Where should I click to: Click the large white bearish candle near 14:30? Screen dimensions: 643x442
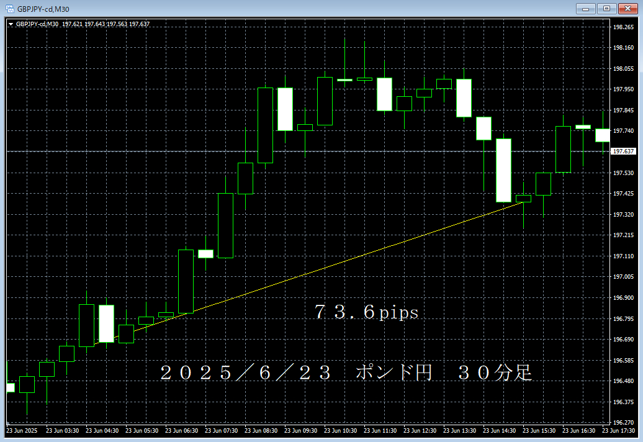[503, 170]
